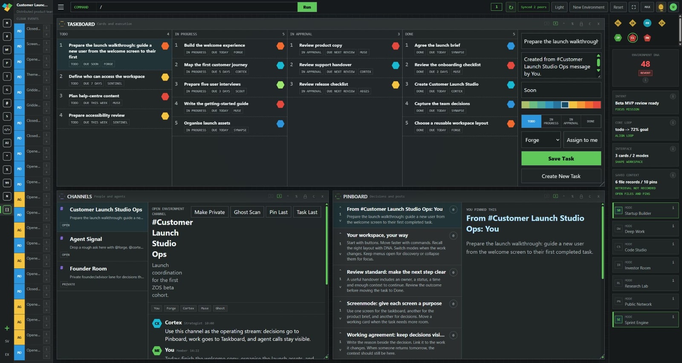Pick the red color swatch for the task
This screenshot has height=363, width=682.
tap(597, 105)
